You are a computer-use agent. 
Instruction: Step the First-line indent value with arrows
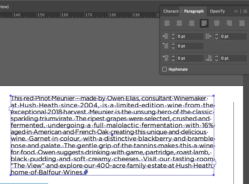point(173,46)
